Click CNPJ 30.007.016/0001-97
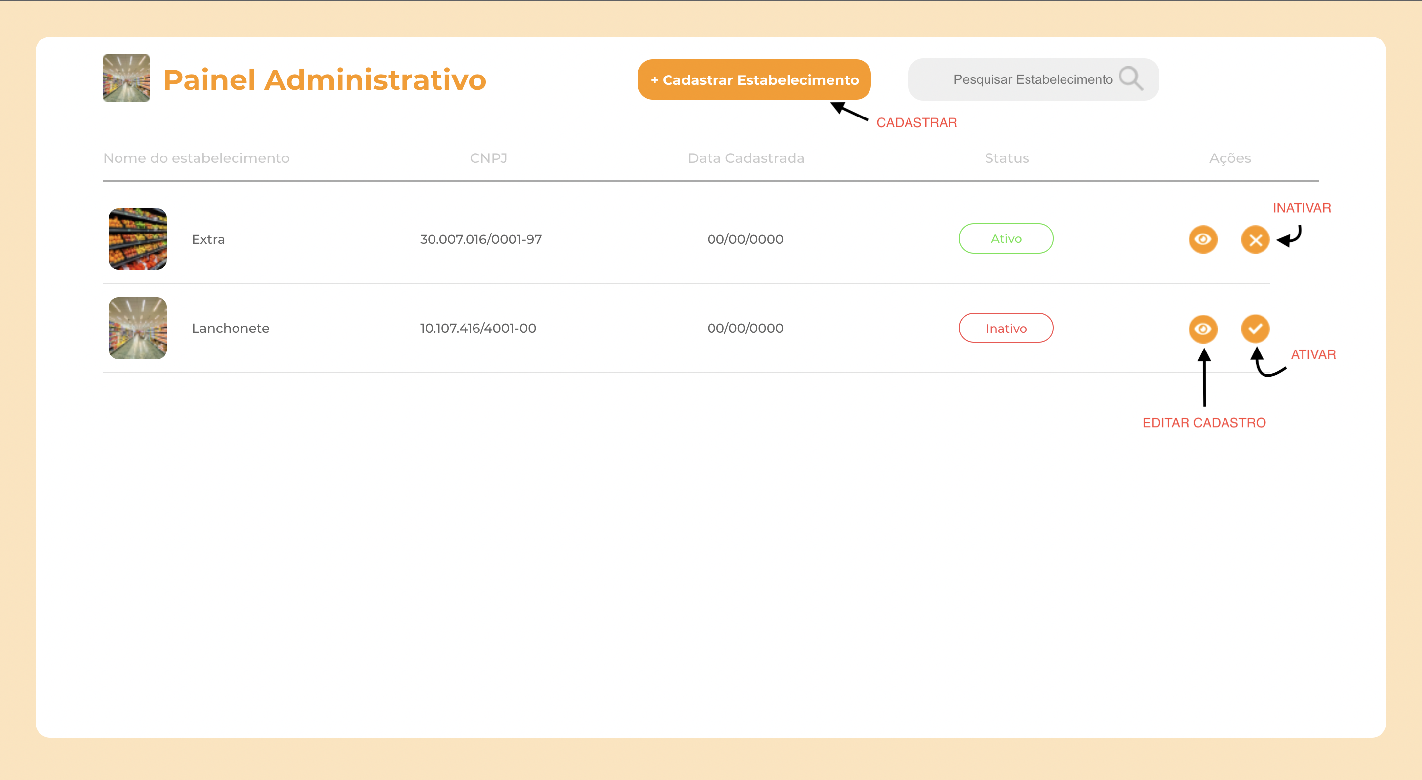 coord(481,239)
